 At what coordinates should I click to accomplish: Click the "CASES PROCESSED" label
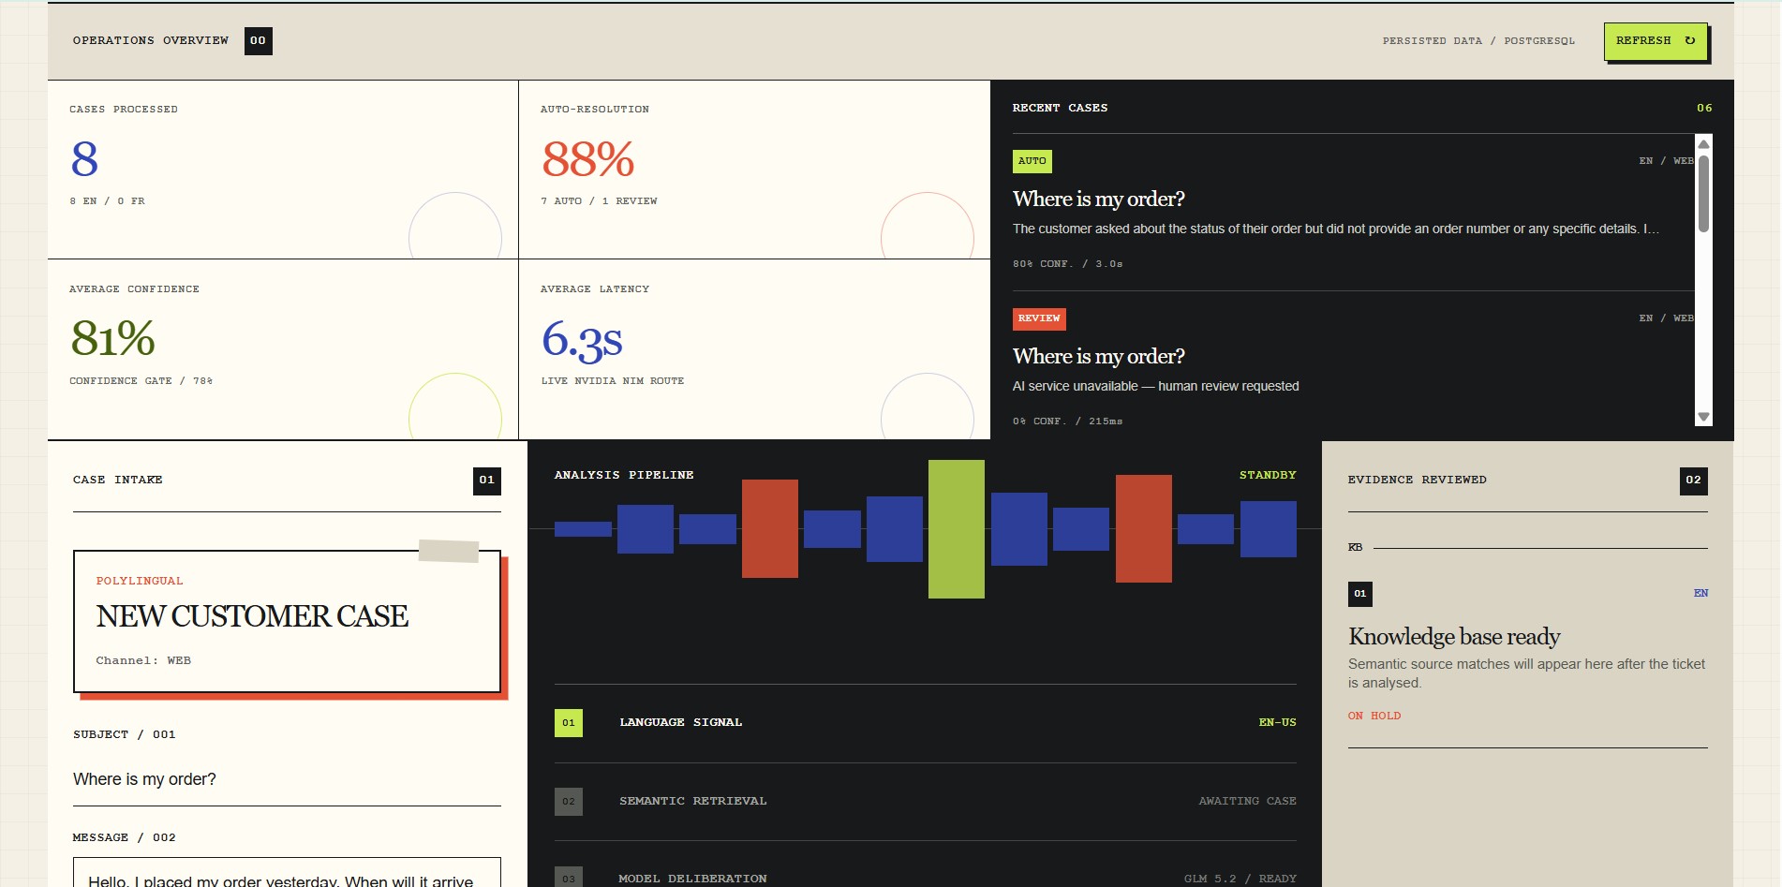[124, 110]
